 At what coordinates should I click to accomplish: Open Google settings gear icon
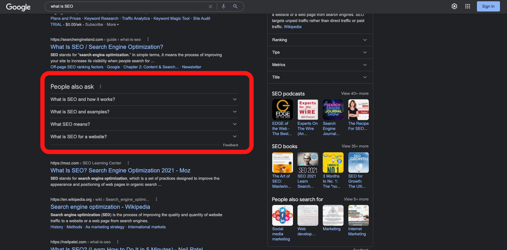pos(454,6)
